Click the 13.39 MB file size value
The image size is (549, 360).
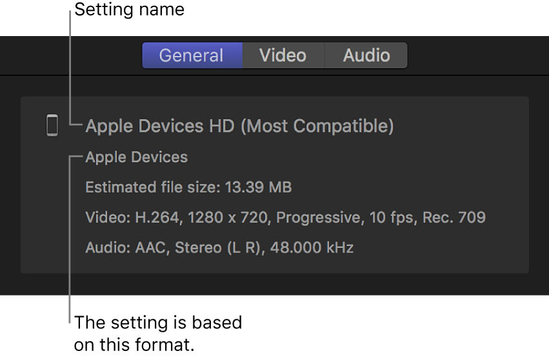[x=259, y=187]
